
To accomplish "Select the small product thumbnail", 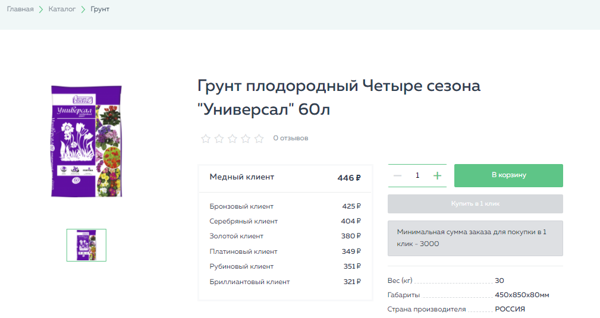I will click(x=86, y=245).
